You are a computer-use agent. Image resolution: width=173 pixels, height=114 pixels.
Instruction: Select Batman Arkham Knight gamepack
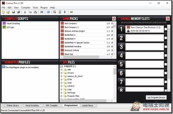(87, 31)
